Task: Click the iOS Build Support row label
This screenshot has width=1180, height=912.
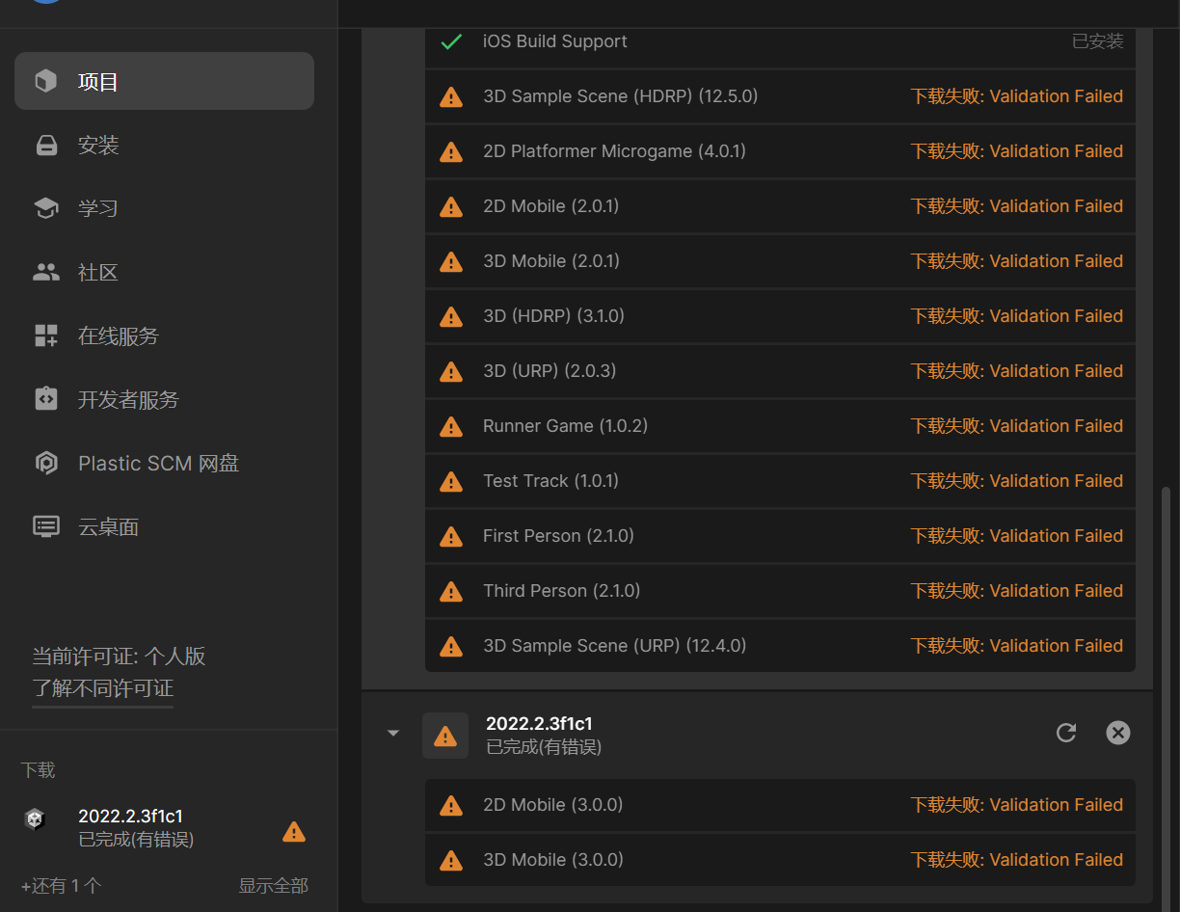Action: tap(555, 41)
